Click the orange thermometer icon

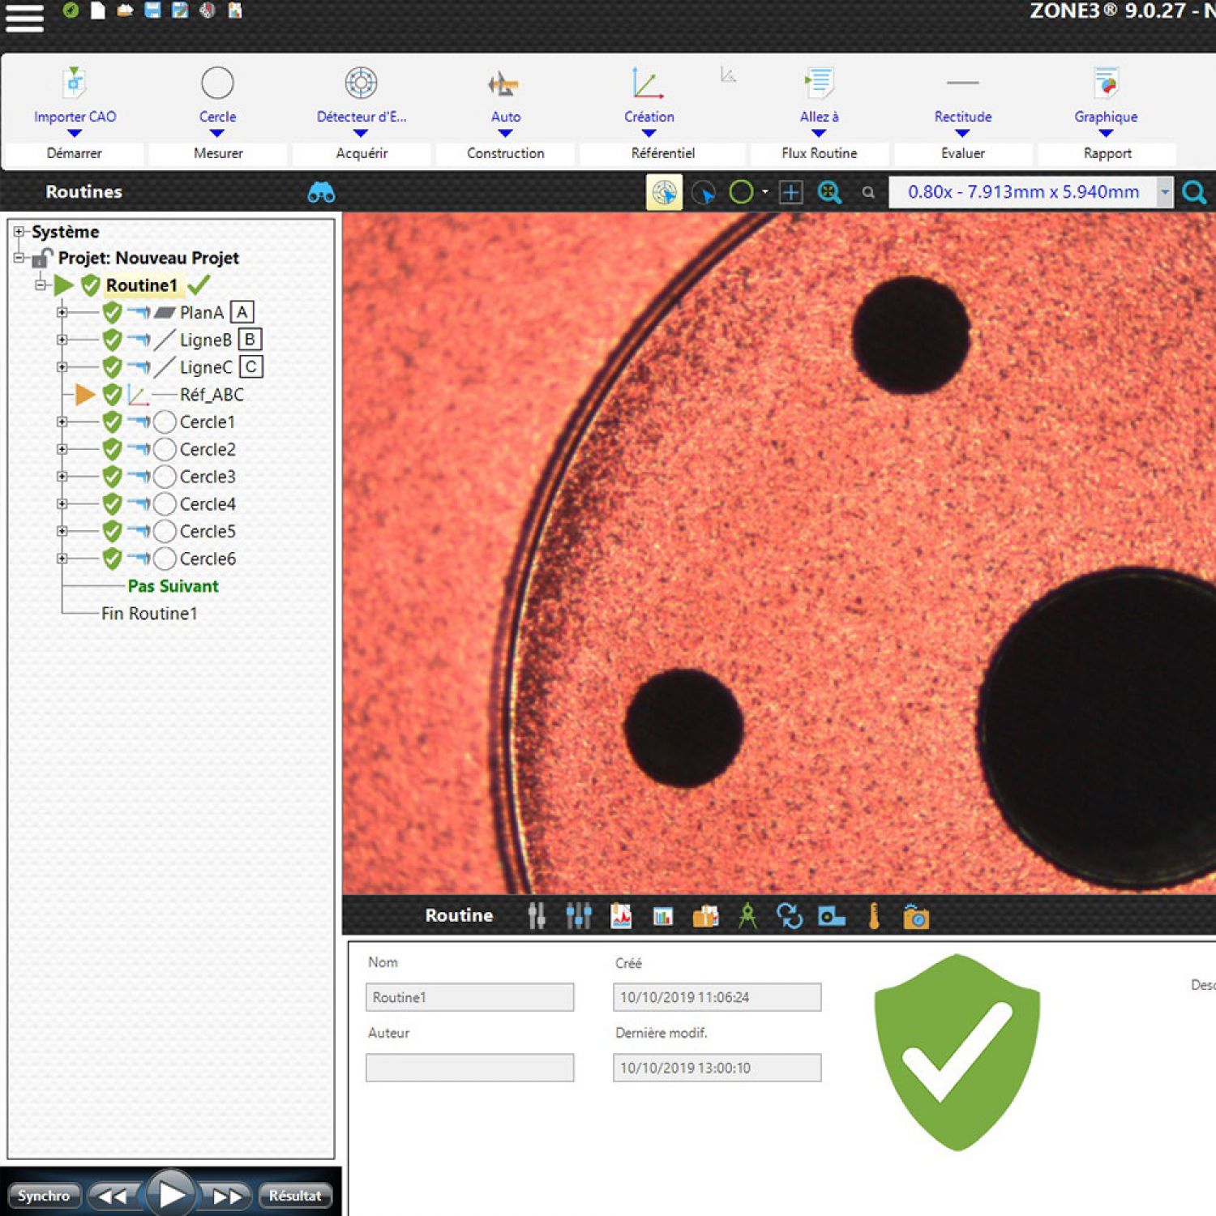coord(874,916)
